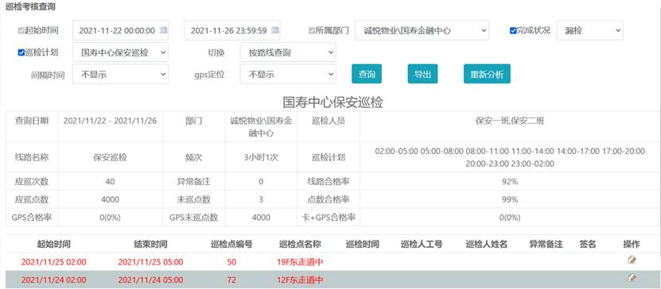Open the gps定位 dropdown

[288, 75]
